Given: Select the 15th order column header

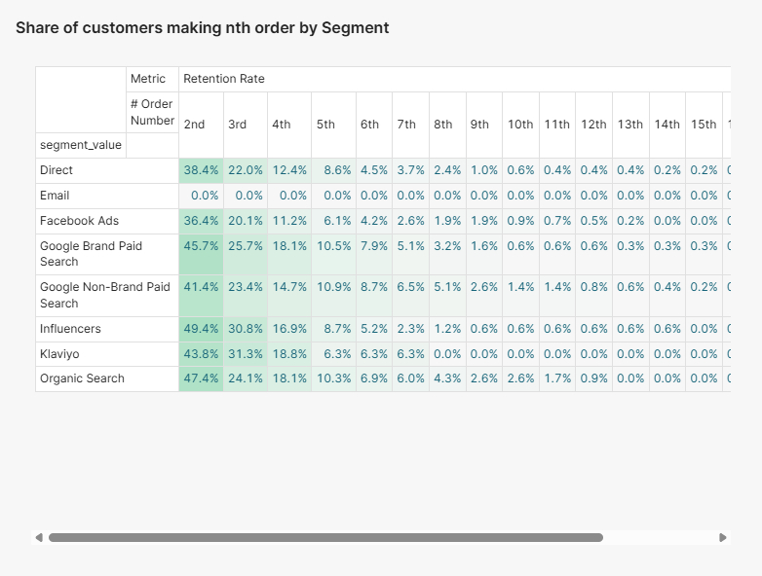Looking at the screenshot, I should click(704, 125).
